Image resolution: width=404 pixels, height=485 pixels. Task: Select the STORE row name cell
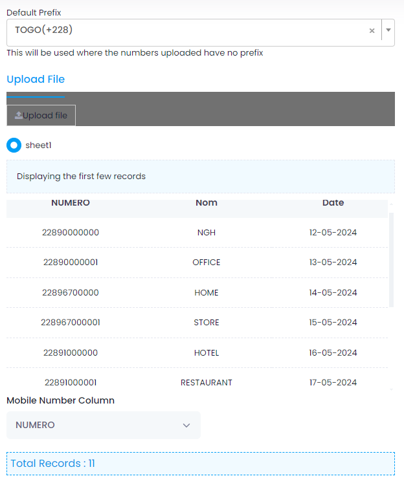pos(206,323)
